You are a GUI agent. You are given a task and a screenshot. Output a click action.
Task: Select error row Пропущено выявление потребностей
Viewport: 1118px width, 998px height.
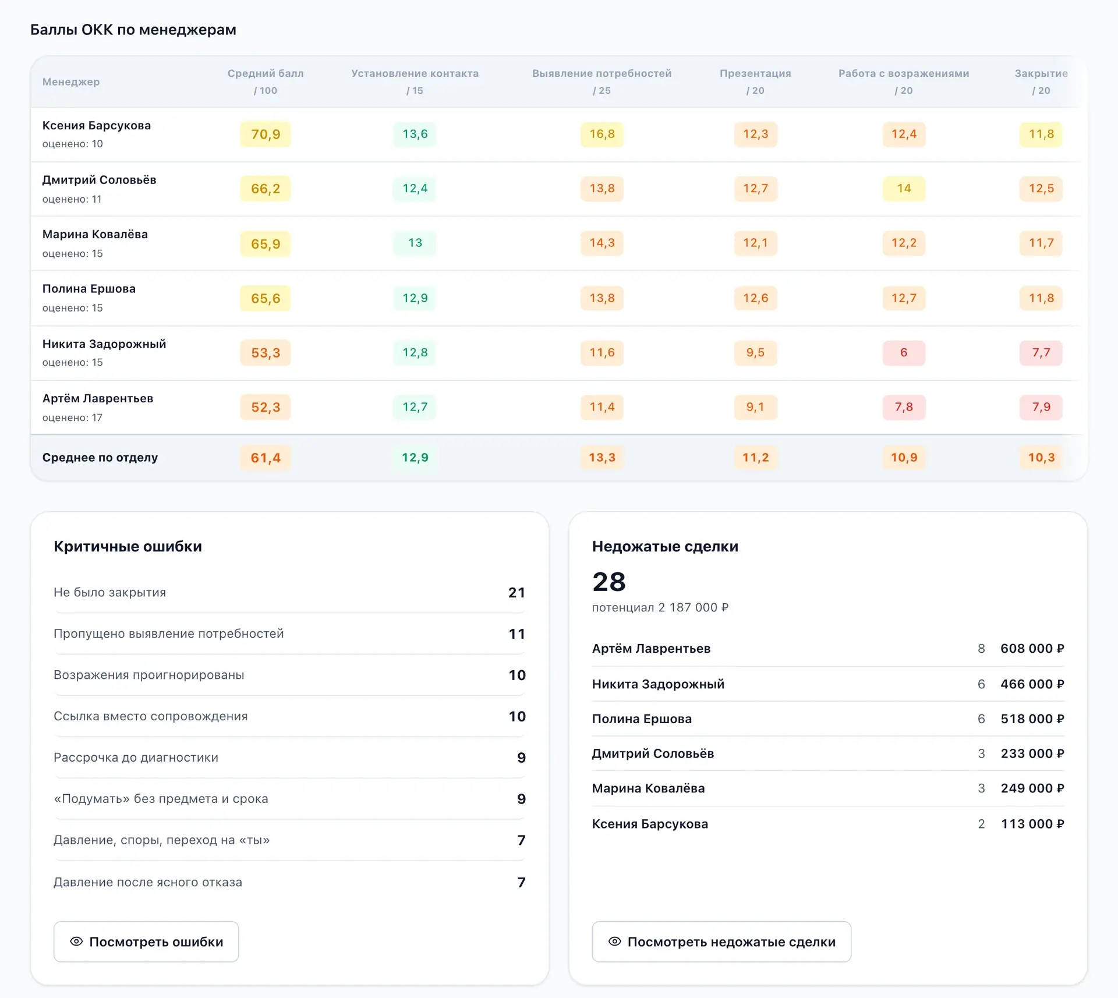(289, 634)
